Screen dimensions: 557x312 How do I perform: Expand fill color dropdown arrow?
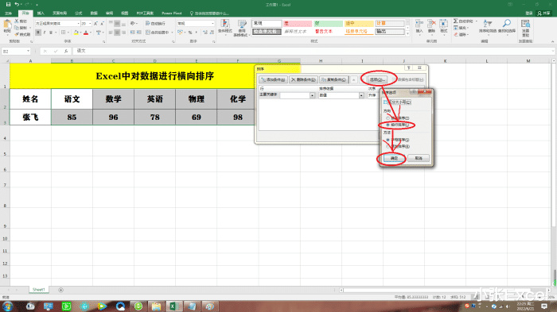[81, 33]
